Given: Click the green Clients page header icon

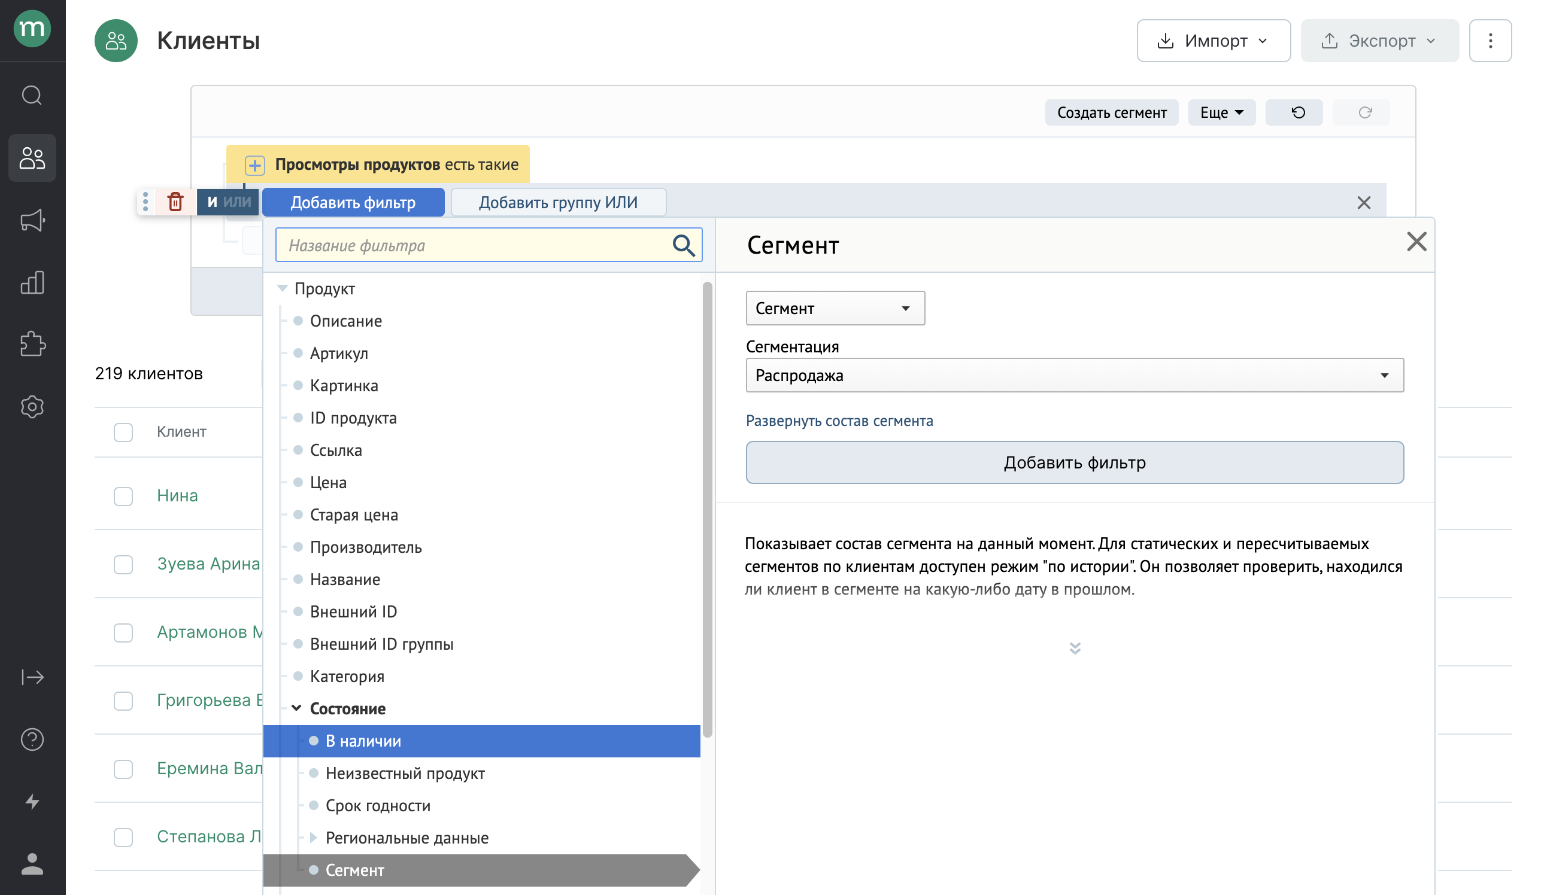Looking at the screenshot, I should (116, 40).
